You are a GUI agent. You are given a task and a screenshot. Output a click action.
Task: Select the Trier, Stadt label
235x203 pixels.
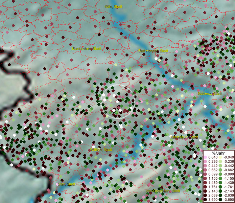(x=66, y=184)
